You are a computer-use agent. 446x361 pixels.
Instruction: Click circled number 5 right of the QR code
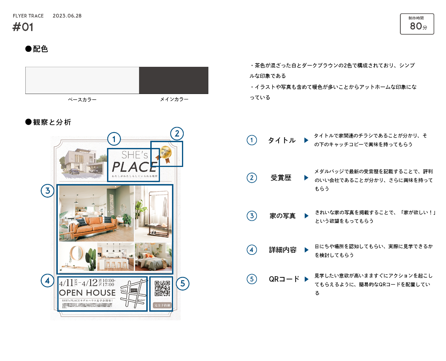pos(183,284)
